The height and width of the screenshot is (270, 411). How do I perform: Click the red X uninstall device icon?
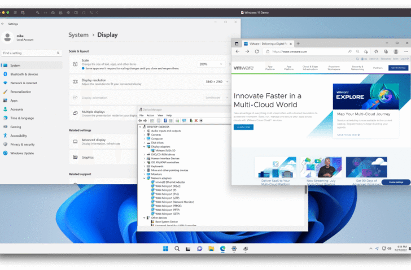coord(196,120)
